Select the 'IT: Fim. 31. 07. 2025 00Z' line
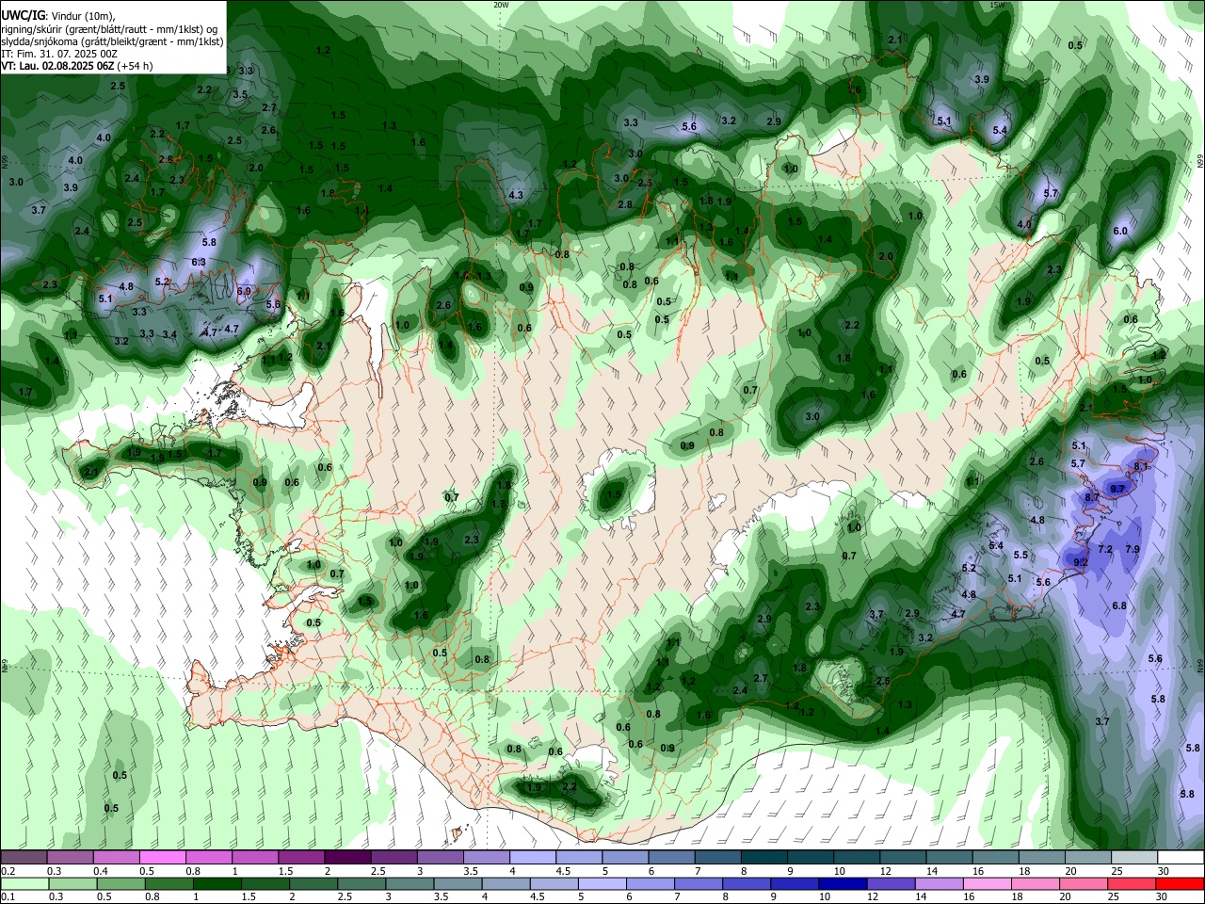Screen dimensions: 1205x904 click(x=59, y=54)
